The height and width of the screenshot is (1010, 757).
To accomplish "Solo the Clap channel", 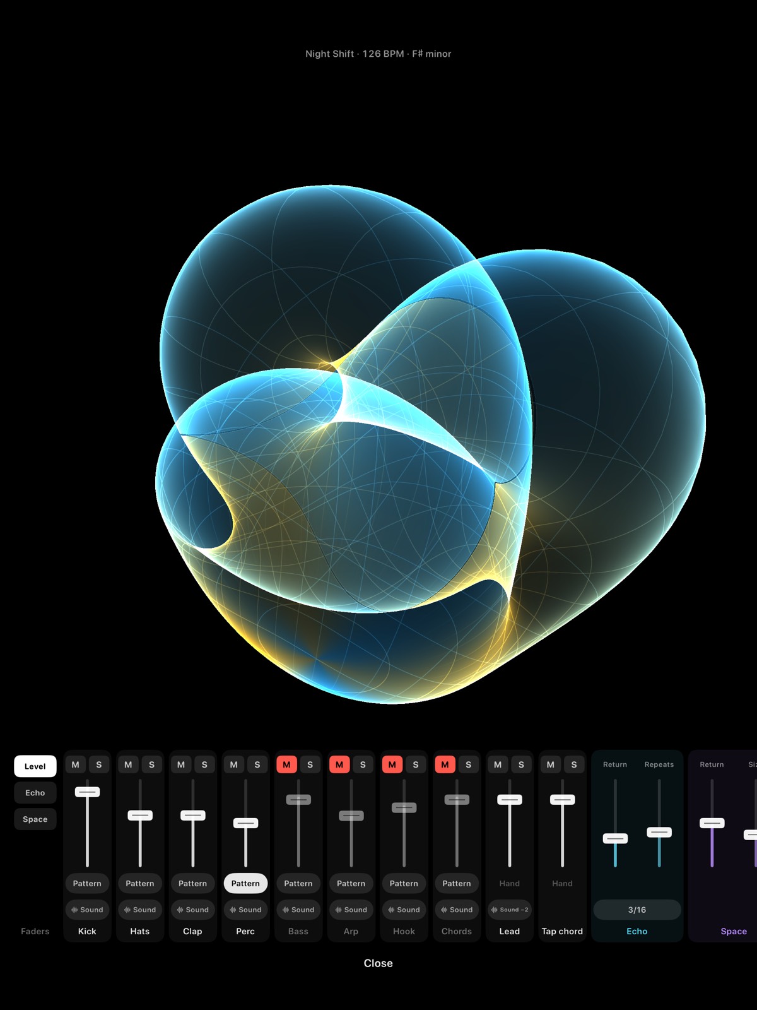I will 204,764.
